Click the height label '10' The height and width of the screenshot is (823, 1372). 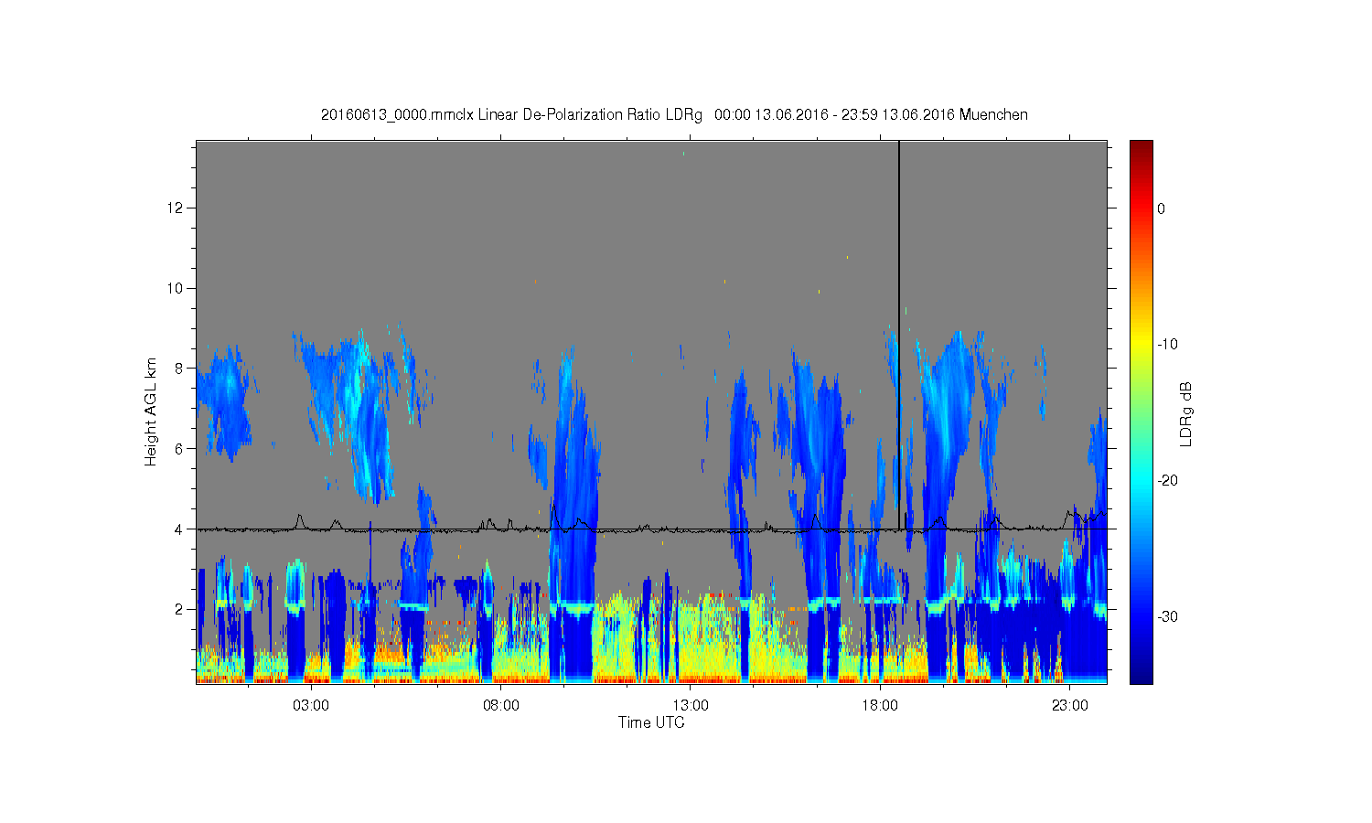177,288
